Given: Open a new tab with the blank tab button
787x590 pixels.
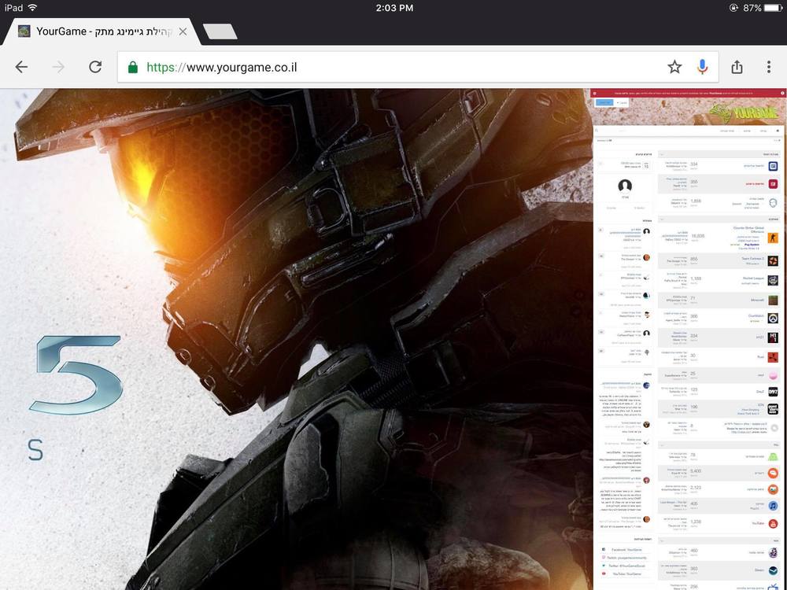Looking at the screenshot, I should click(x=220, y=31).
